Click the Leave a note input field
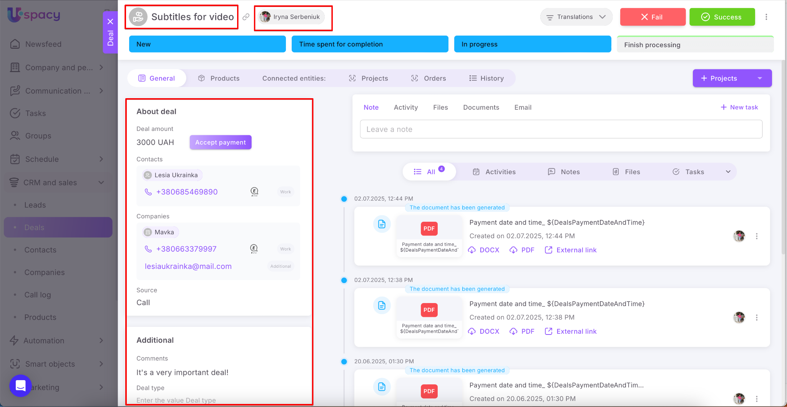This screenshot has width=787, height=407. pos(561,129)
